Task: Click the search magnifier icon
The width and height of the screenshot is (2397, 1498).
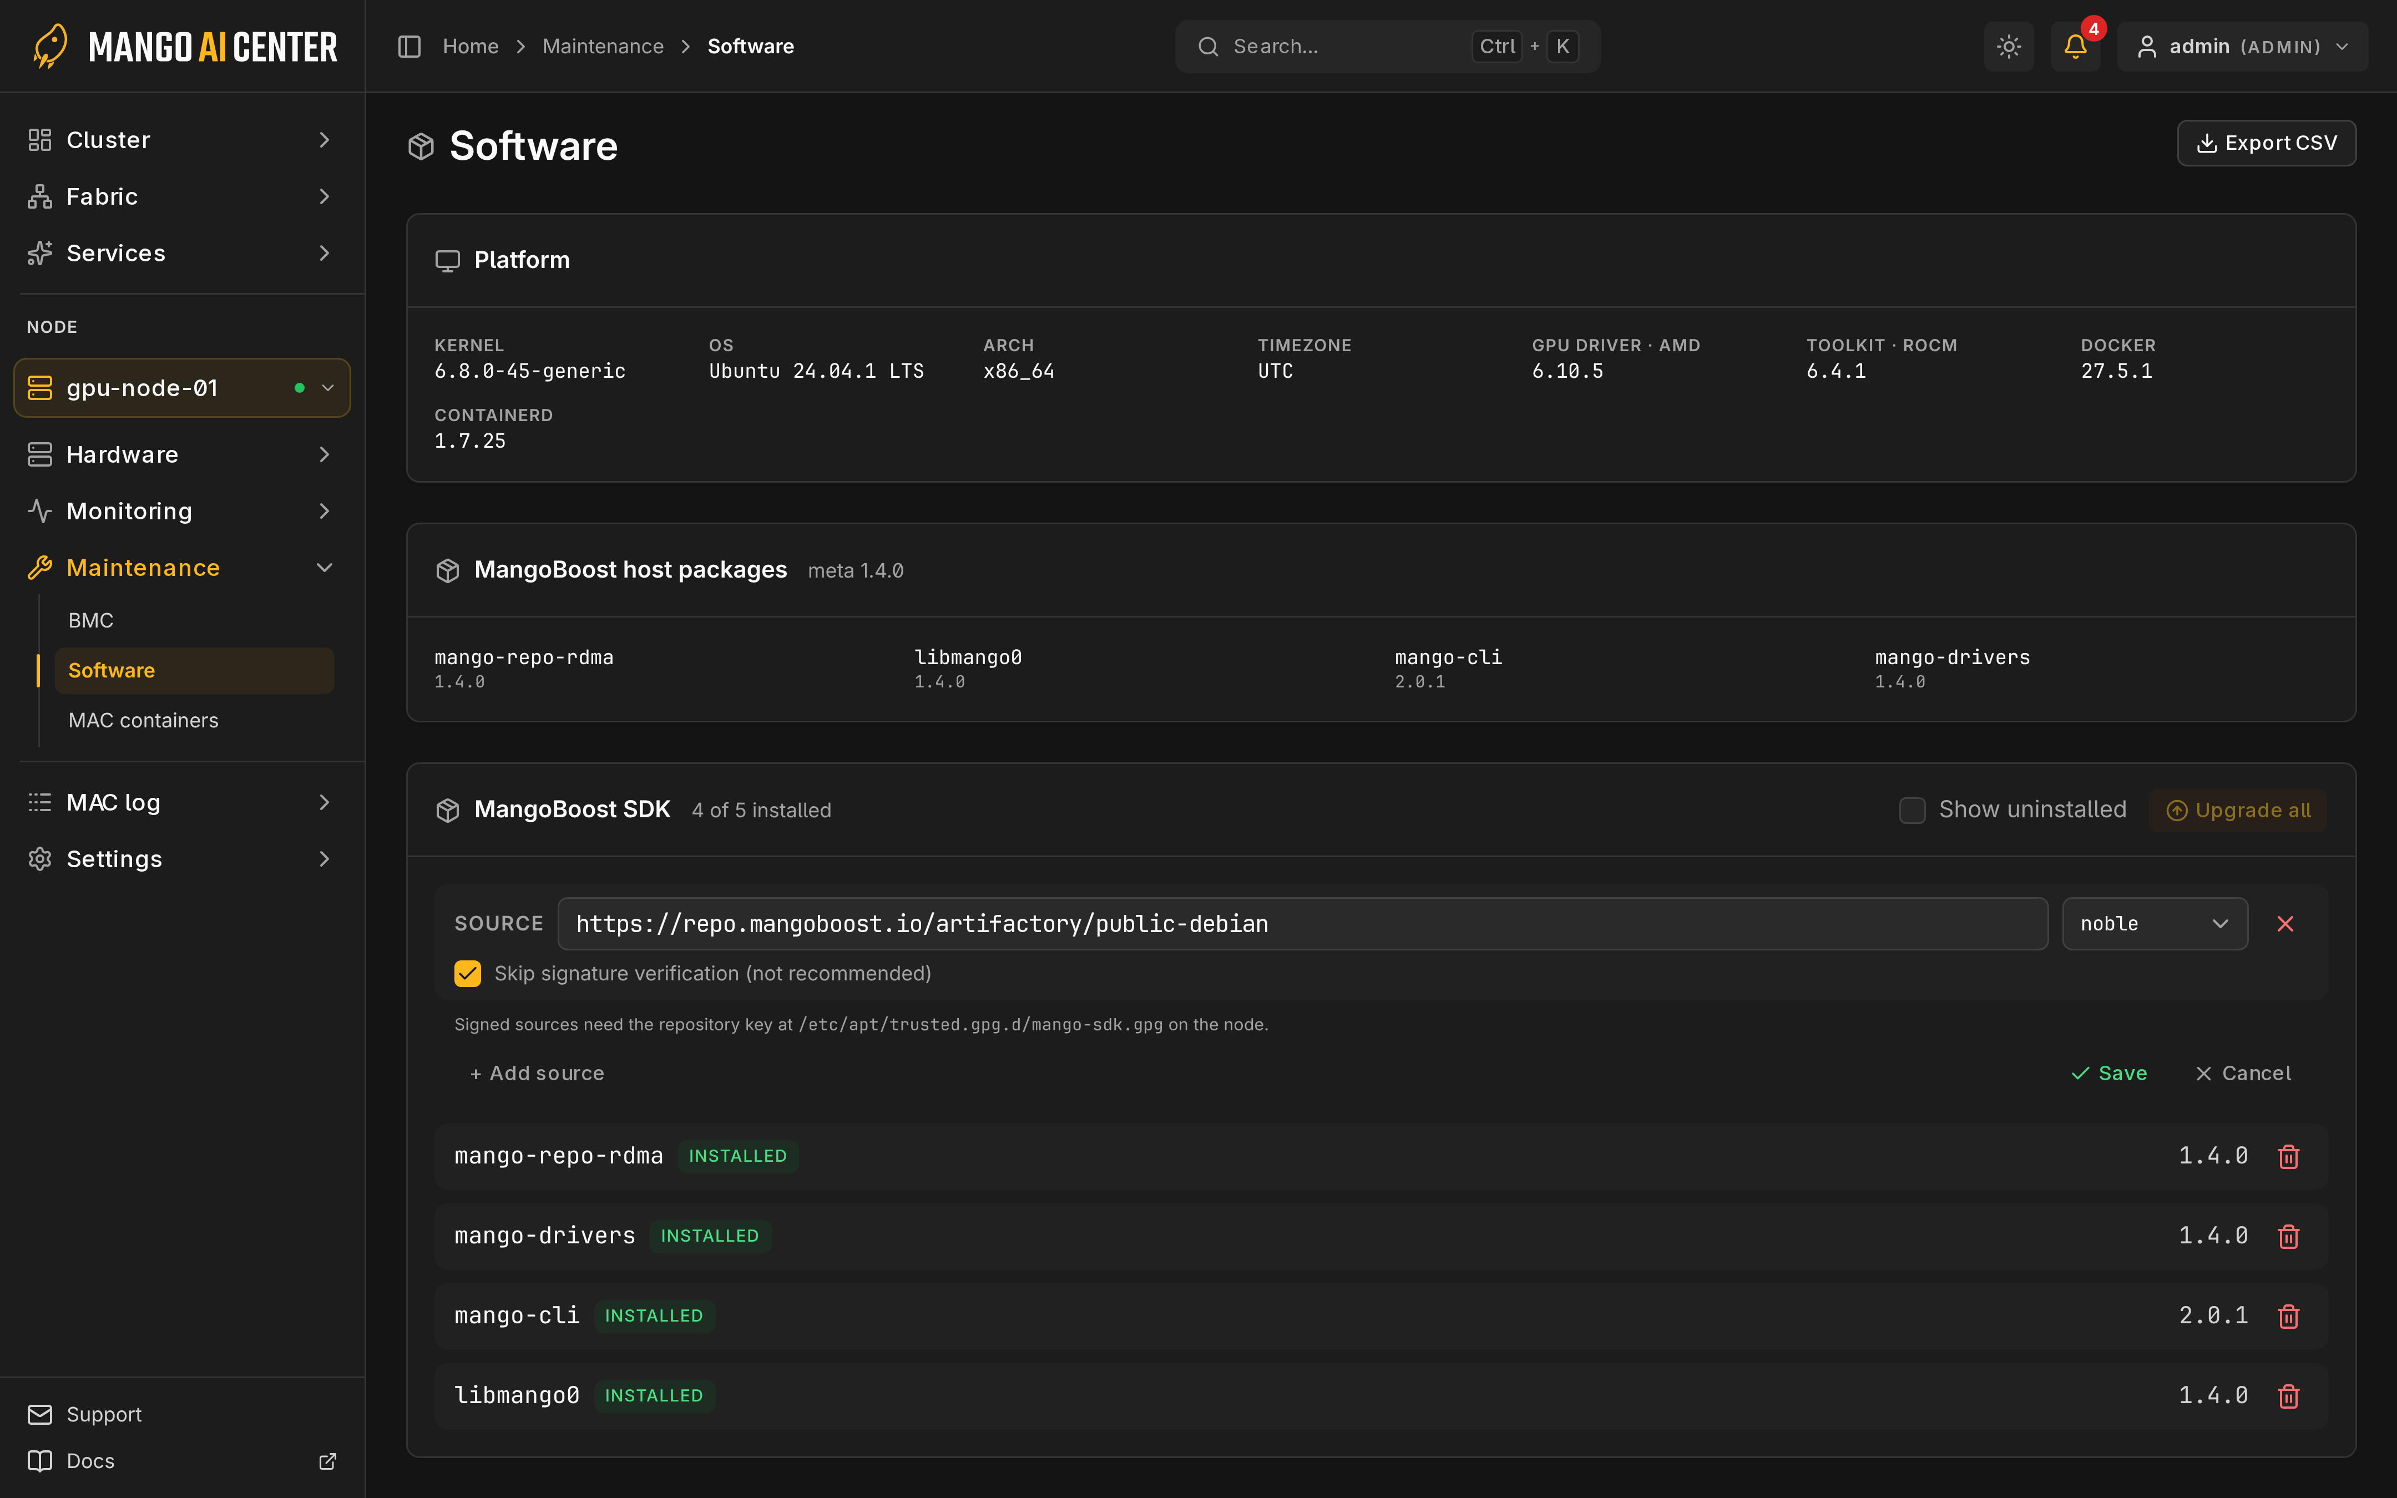Action: pyautogui.click(x=1207, y=47)
